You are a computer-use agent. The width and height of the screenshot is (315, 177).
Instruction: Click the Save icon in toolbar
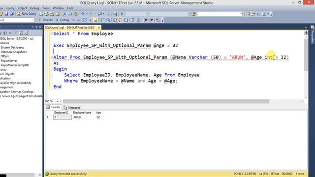point(6,14)
